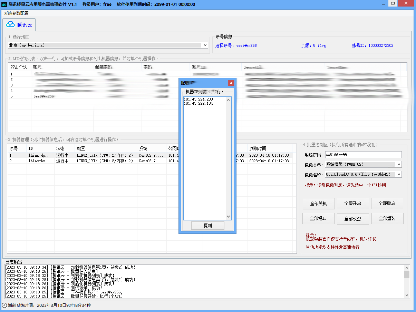Viewport: 416px width, 312px height.
Task: Click the 全部重启 button
Action: [387, 203]
